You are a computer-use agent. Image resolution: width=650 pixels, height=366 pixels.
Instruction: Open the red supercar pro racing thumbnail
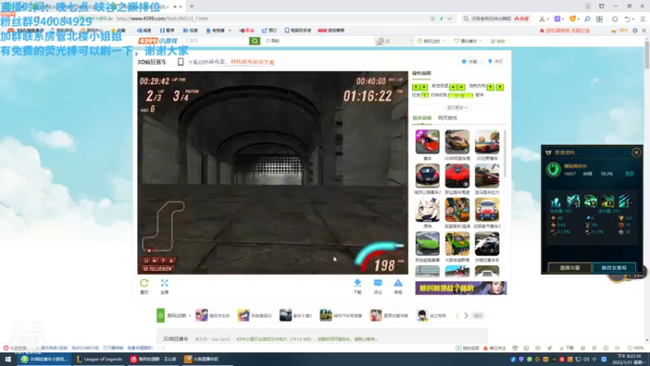pyautogui.click(x=457, y=176)
